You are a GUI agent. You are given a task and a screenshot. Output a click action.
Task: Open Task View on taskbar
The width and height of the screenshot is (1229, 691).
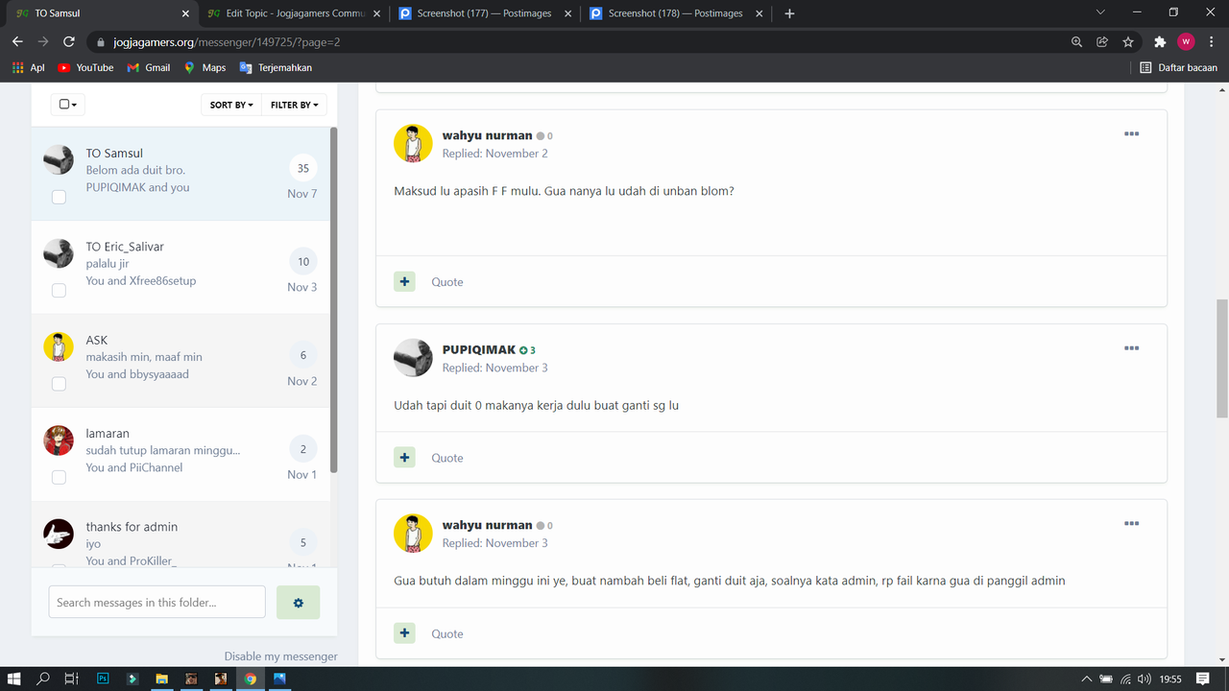coord(71,679)
